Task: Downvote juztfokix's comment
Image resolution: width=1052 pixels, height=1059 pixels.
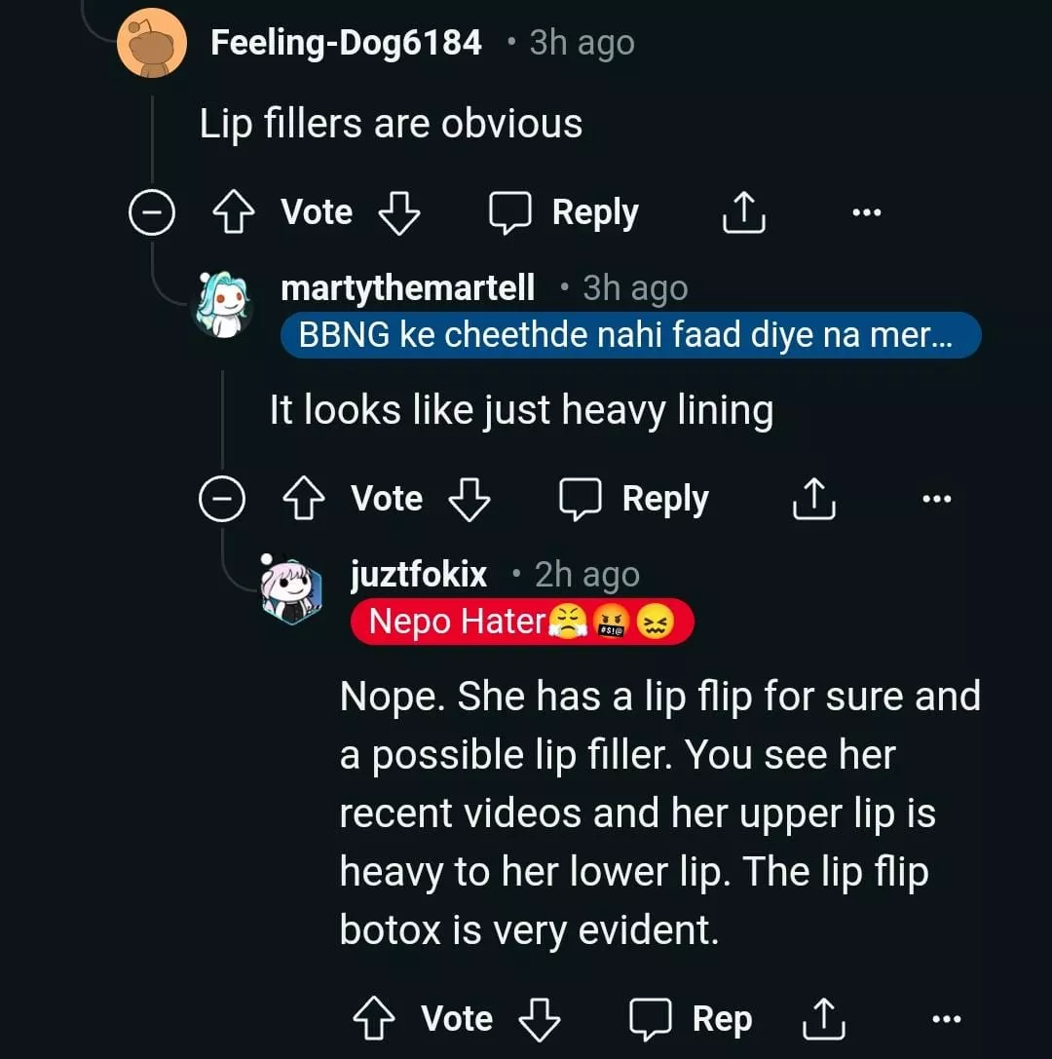Action: pos(539,1019)
